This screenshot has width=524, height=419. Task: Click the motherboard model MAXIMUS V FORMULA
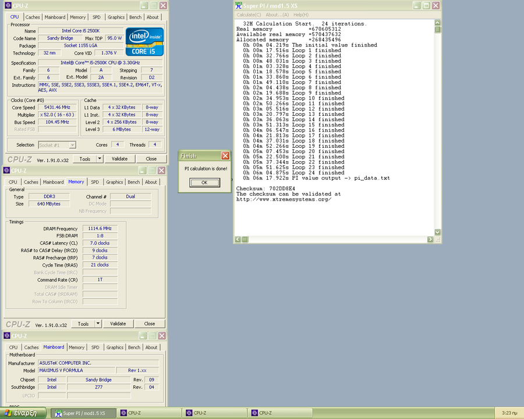[x=76, y=370]
